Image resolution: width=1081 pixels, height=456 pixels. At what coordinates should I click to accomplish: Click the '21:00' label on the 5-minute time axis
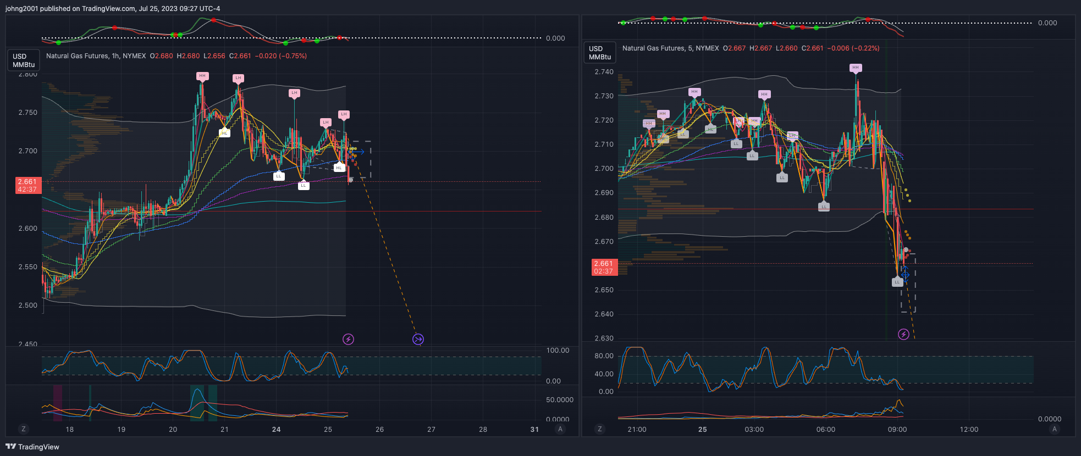[x=637, y=430]
